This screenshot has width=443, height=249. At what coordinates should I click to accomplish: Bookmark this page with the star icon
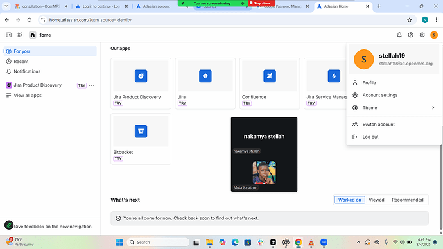point(410,20)
